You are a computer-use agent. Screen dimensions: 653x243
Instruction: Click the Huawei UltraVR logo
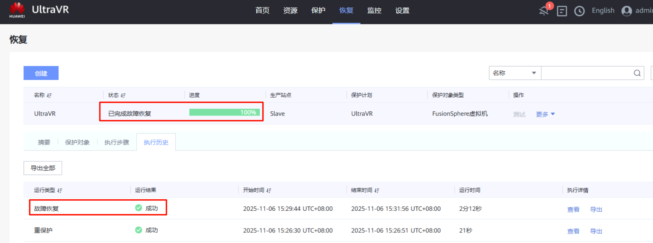[39, 10]
